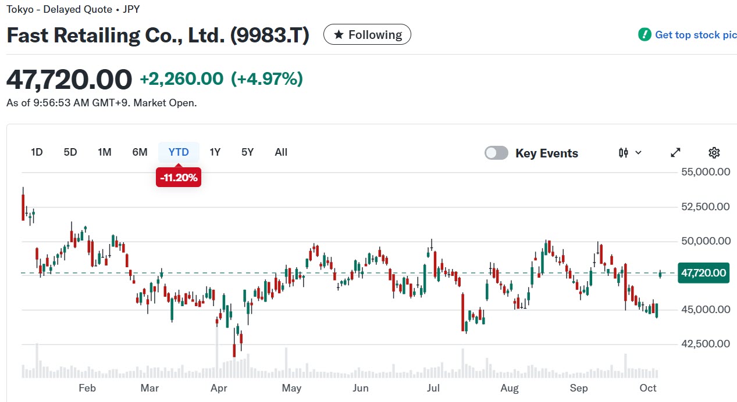Switch to 1M time range
Screen dimensions: 737x402
[105, 152]
